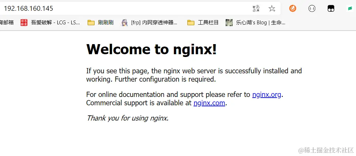Open the 刷刷刷 bookmark folder

[100, 23]
